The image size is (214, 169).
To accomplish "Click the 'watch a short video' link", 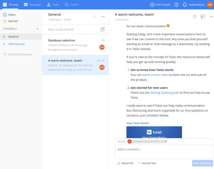I will coord(155,75).
